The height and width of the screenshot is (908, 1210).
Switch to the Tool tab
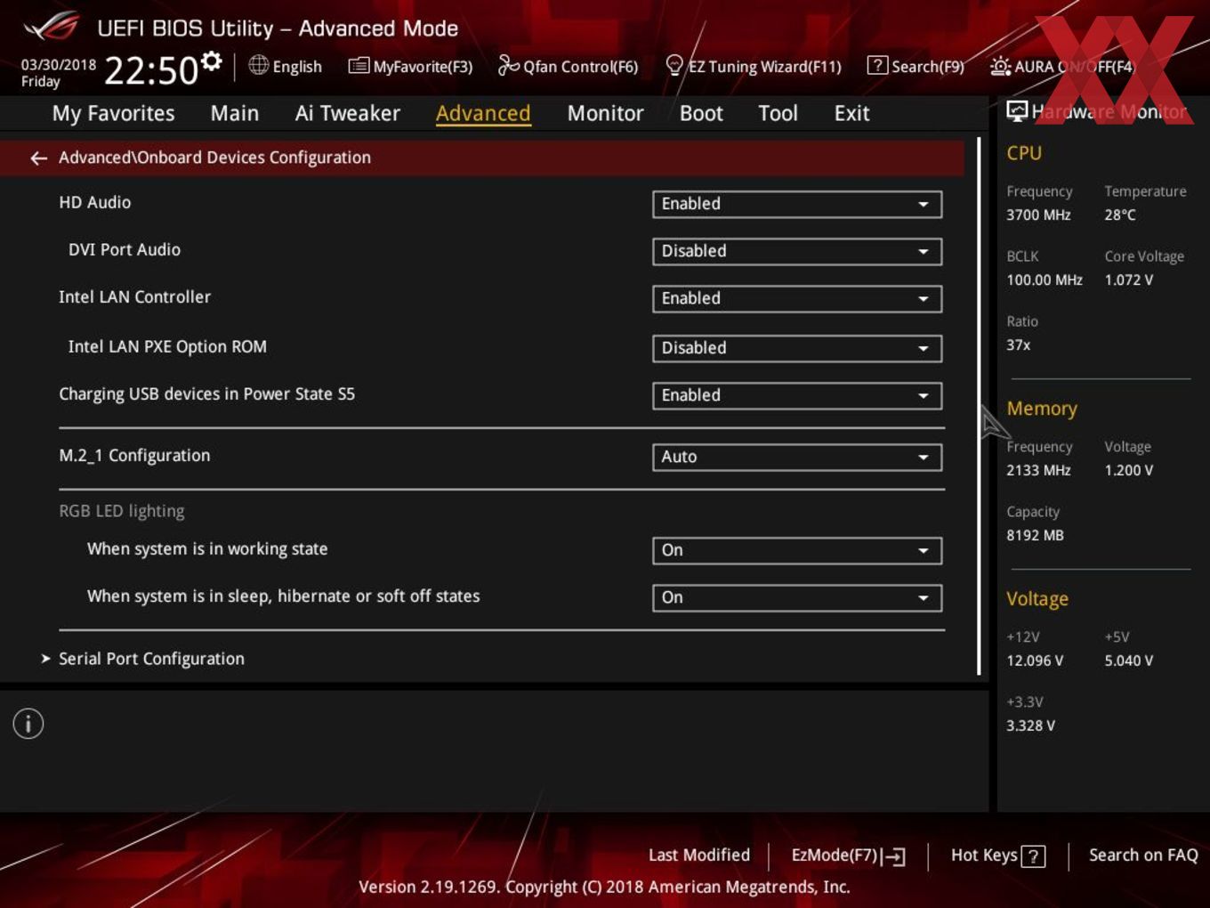click(x=778, y=113)
